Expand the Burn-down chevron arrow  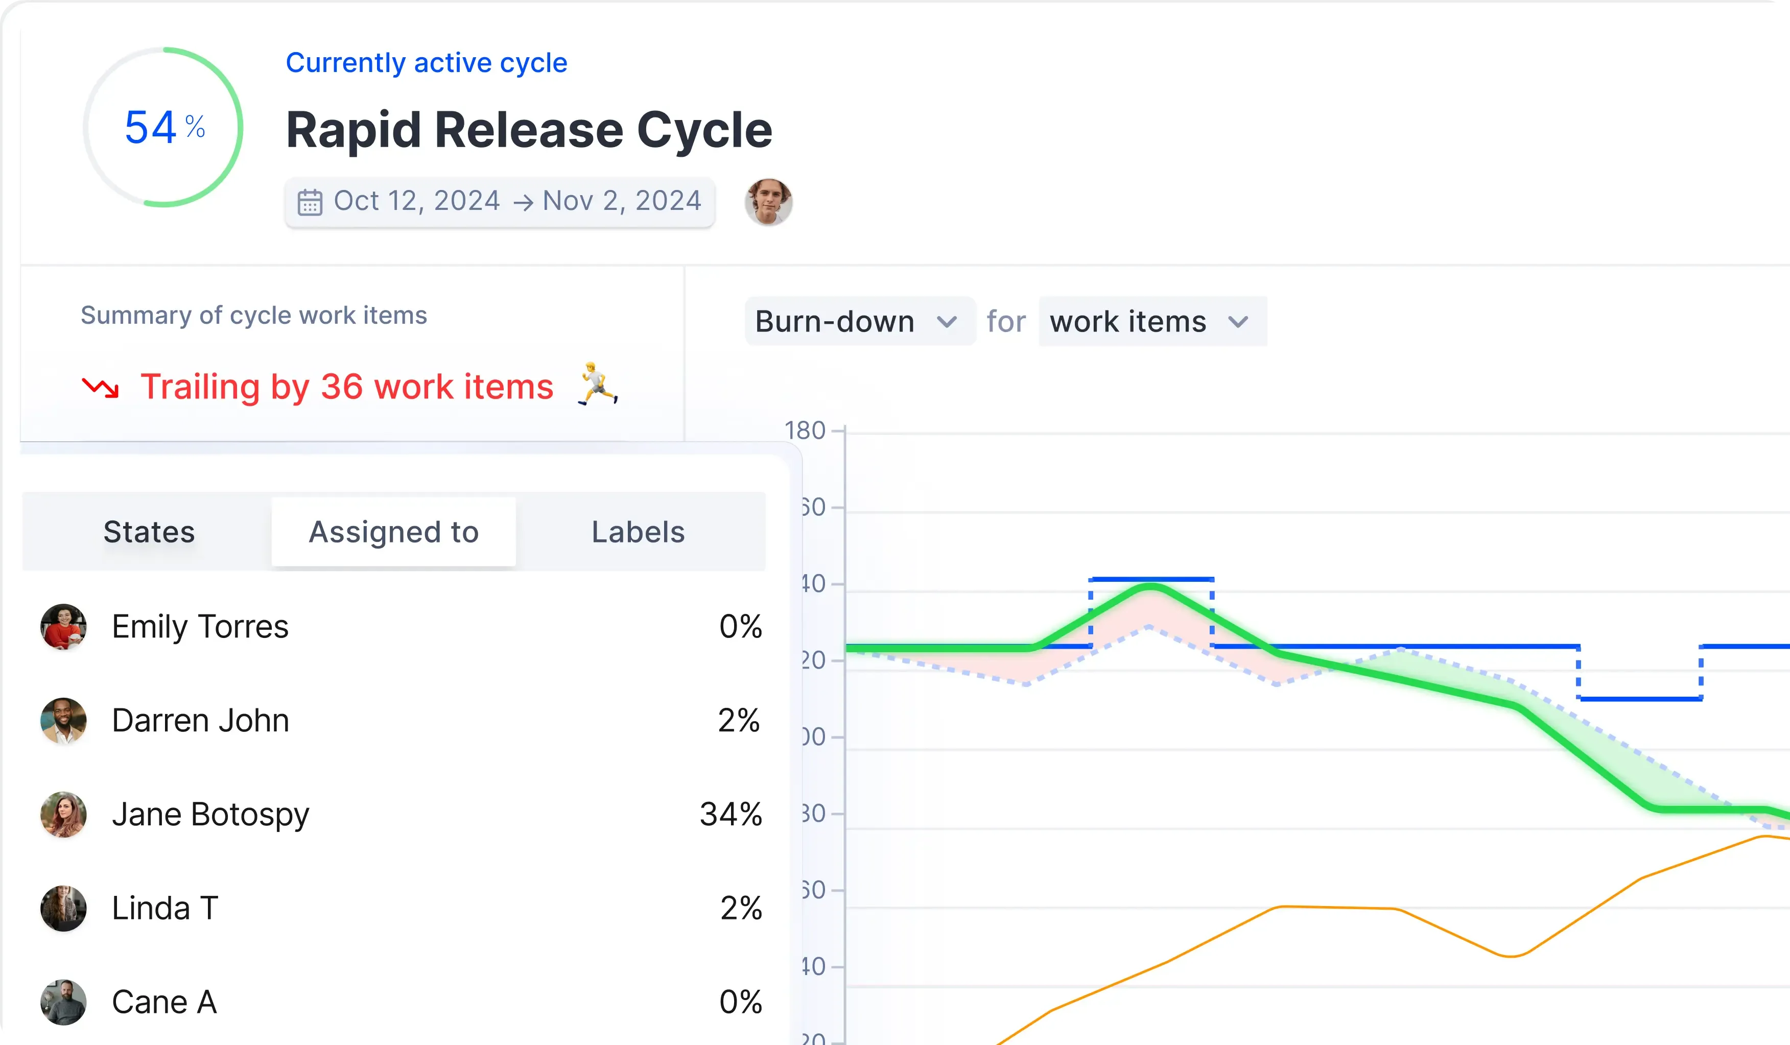(x=946, y=322)
